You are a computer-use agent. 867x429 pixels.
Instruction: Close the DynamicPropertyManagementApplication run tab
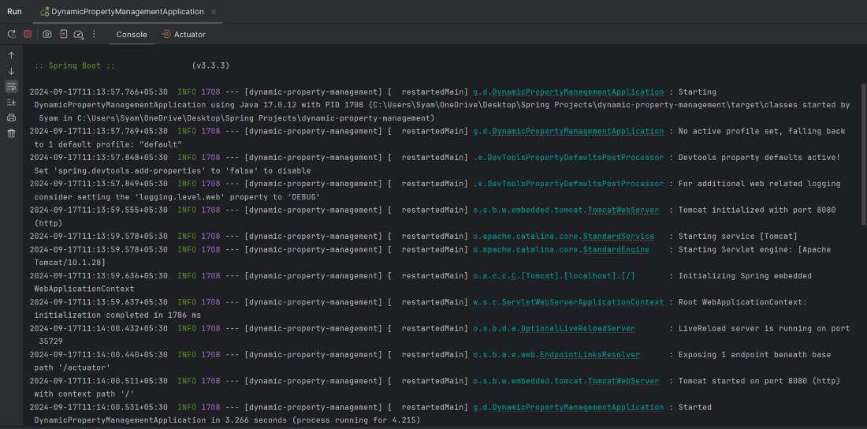coord(214,12)
